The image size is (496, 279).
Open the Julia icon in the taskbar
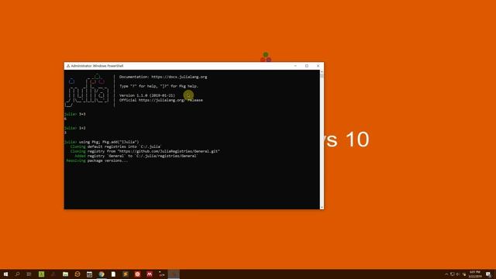click(x=162, y=274)
